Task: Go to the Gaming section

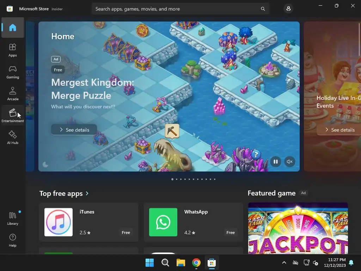Action: 13,72
